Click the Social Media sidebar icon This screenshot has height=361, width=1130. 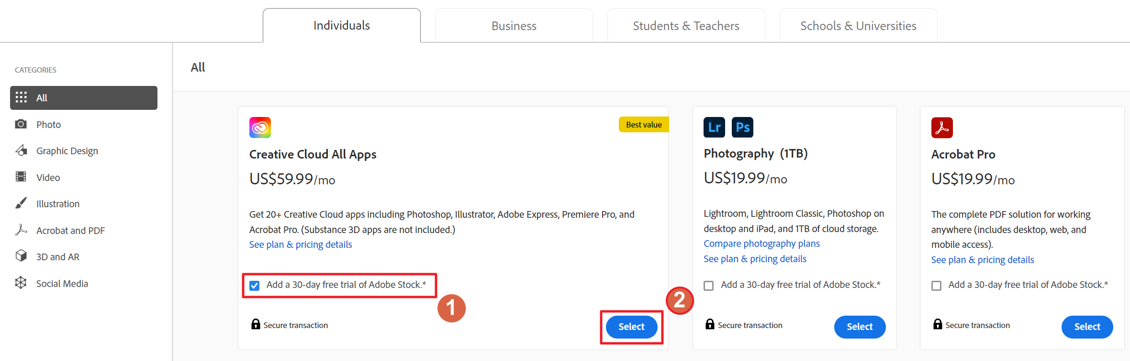pyautogui.click(x=21, y=283)
